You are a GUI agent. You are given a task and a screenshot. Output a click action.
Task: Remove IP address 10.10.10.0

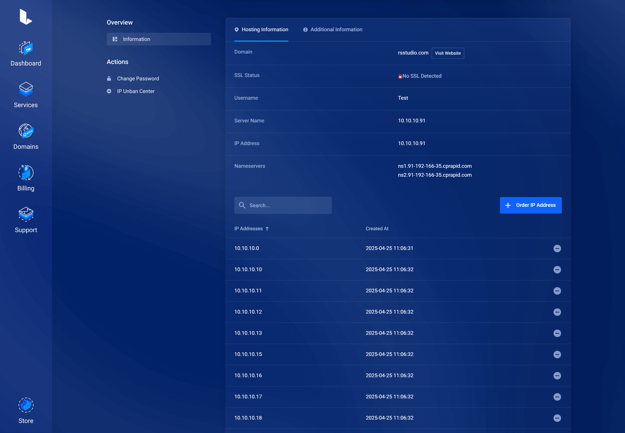click(x=557, y=248)
